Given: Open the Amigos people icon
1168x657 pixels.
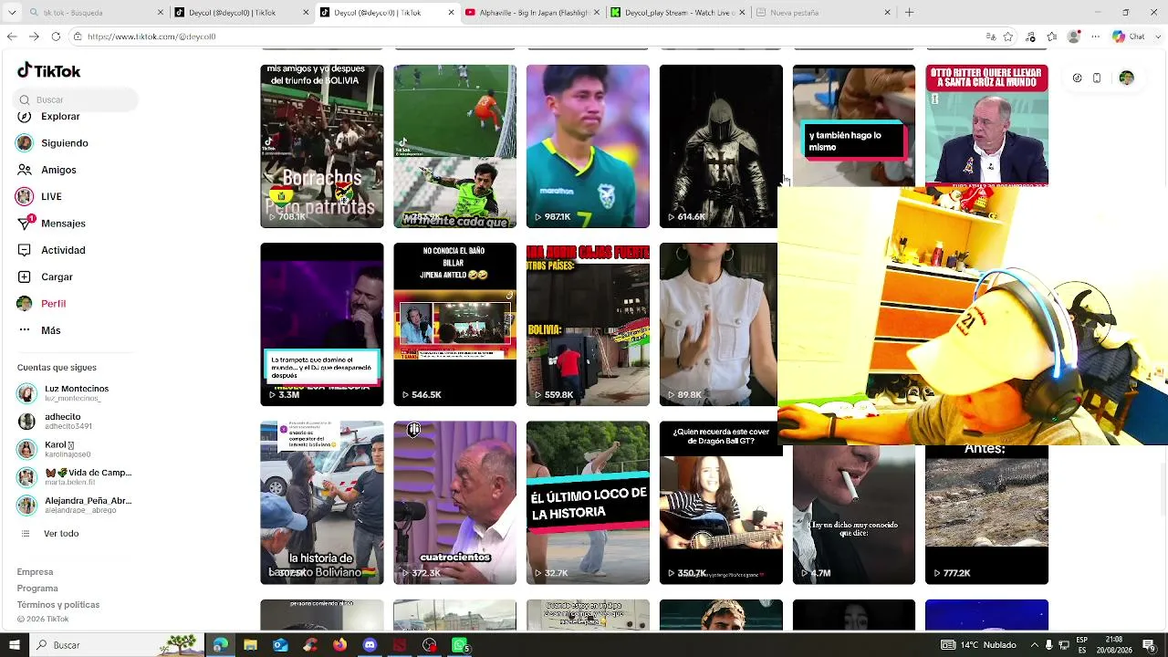Looking at the screenshot, I should pyautogui.click(x=25, y=170).
